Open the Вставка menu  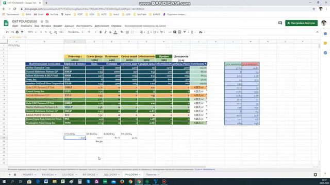click(x=46, y=26)
